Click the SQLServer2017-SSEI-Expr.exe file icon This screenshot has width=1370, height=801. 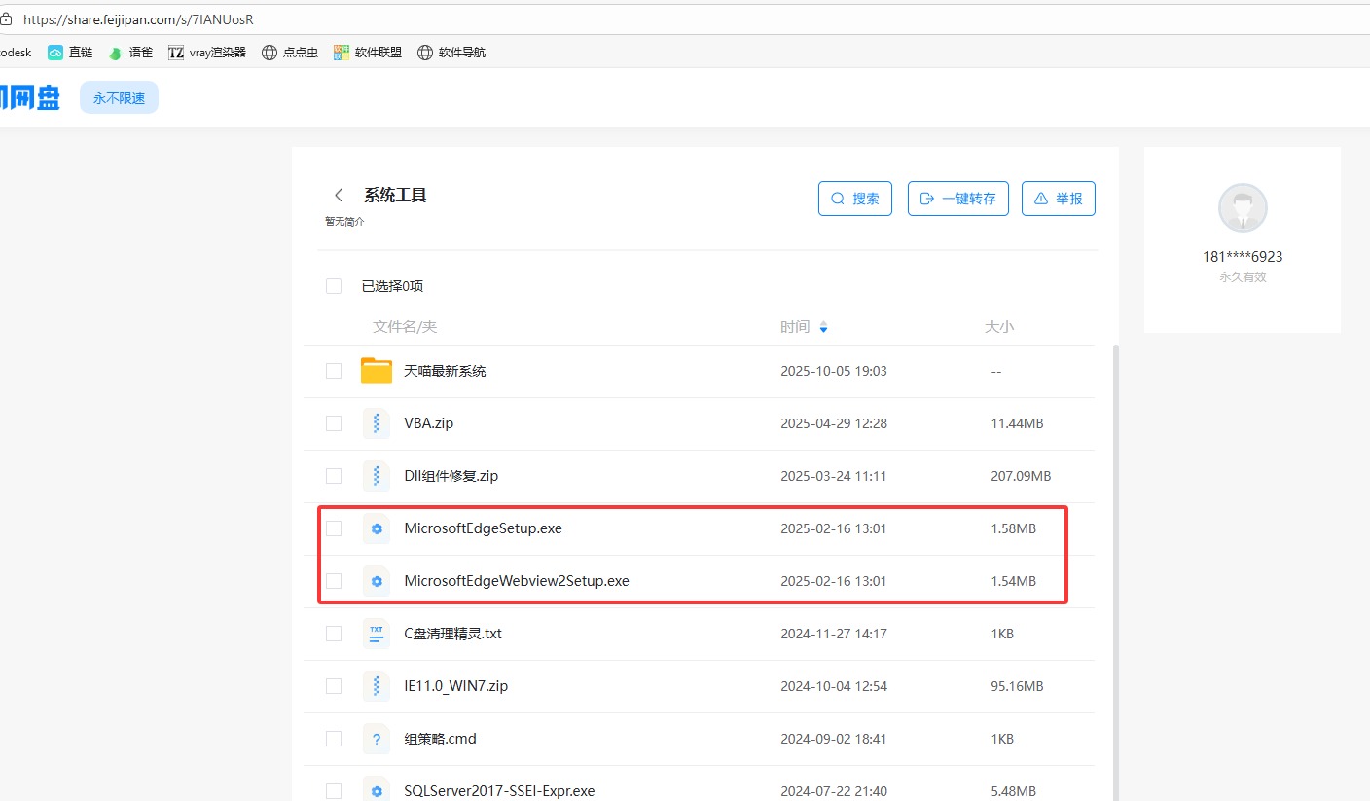point(376,790)
